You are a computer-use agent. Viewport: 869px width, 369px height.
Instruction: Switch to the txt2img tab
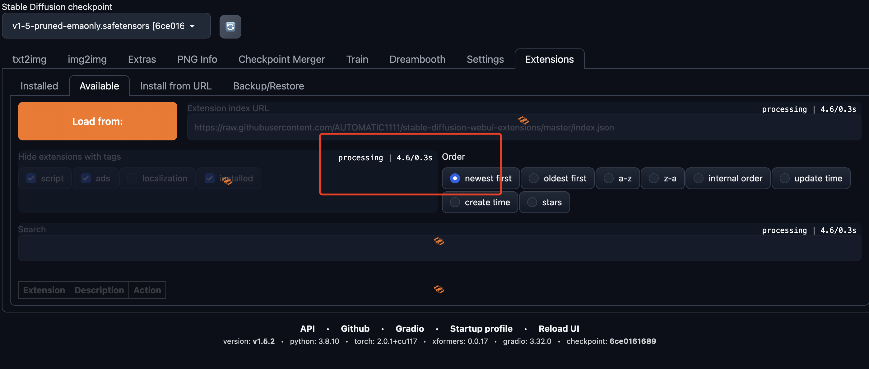29,59
